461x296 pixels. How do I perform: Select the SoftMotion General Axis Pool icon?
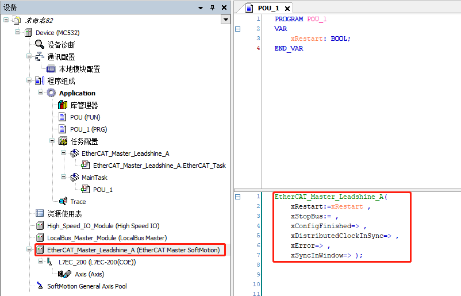click(40, 286)
